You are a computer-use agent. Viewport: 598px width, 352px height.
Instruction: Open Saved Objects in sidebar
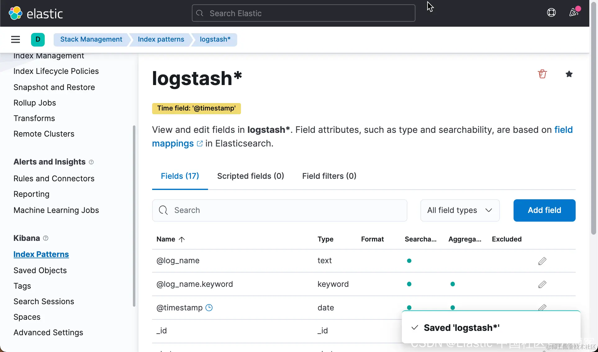[40, 270]
